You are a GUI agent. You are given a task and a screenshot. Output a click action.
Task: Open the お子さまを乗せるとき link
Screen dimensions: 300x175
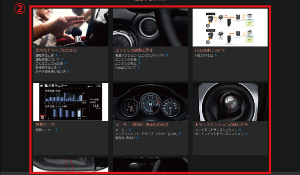point(51,71)
